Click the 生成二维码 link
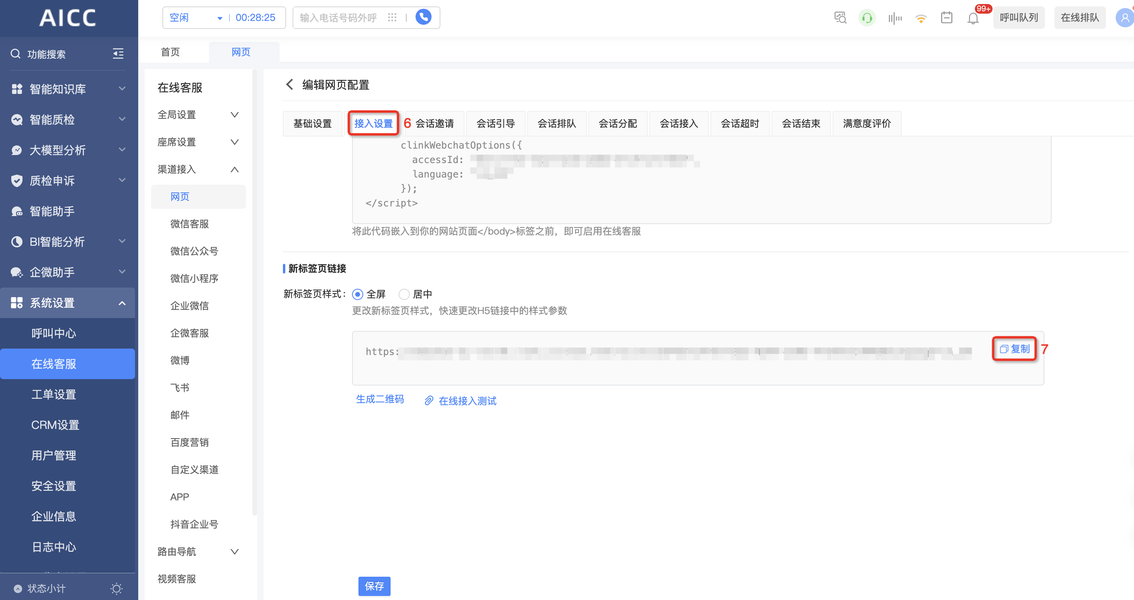 coord(380,399)
